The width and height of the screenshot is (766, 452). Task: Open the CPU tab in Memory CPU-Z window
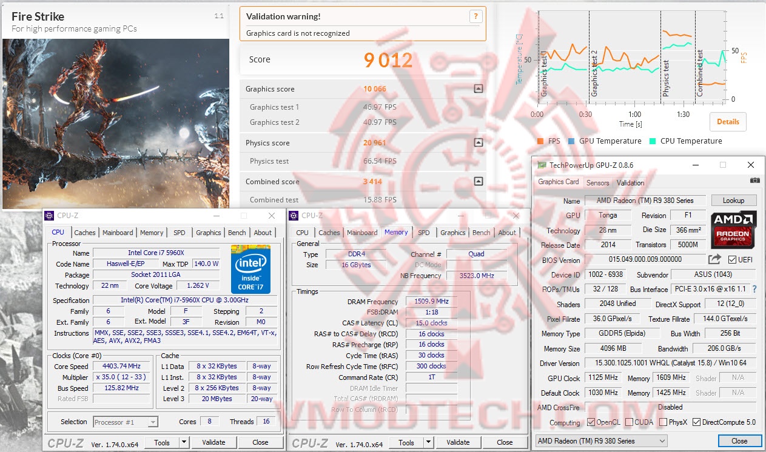303,233
